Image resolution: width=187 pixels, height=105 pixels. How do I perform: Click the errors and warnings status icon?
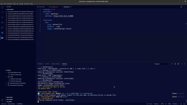click(x=4, y=104)
